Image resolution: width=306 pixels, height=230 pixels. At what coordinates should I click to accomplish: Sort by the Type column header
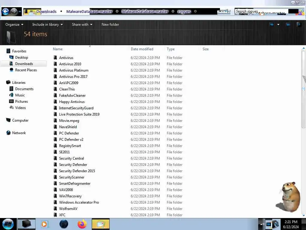(171, 49)
